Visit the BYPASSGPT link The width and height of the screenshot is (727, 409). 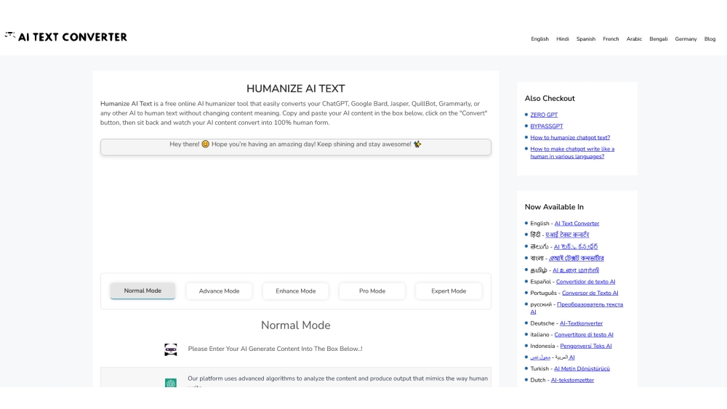(x=546, y=126)
